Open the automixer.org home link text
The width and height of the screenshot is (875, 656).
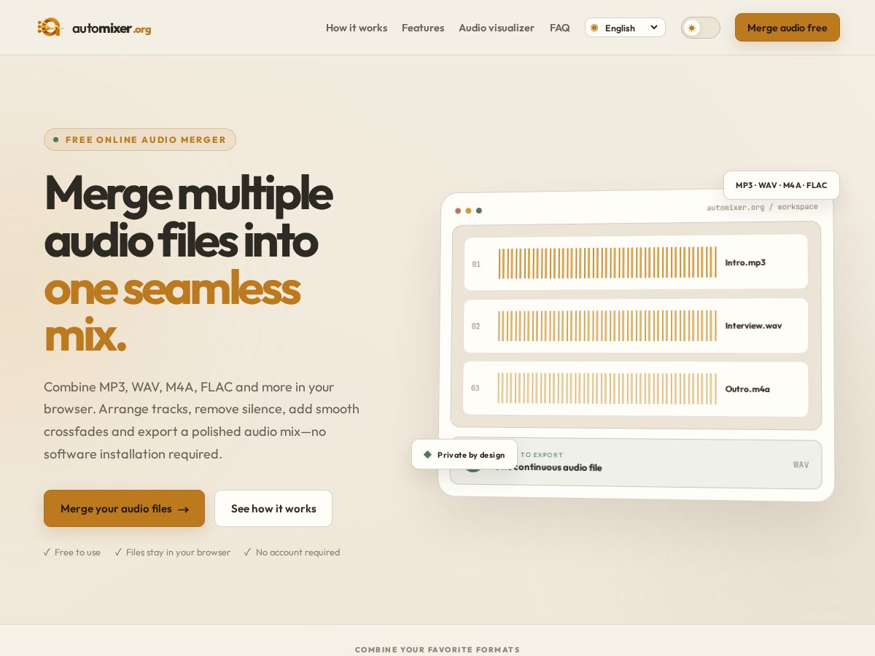(x=112, y=28)
